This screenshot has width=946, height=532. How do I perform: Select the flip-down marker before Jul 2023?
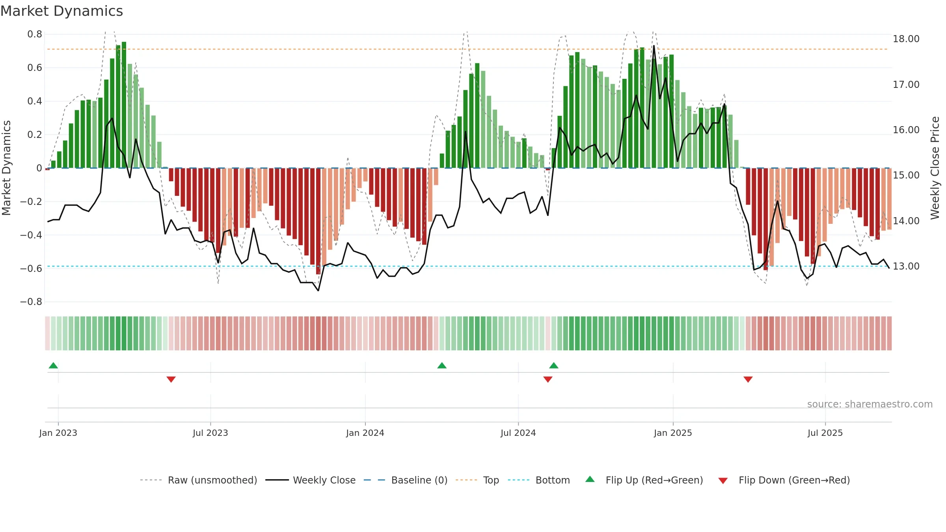click(171, 379)
